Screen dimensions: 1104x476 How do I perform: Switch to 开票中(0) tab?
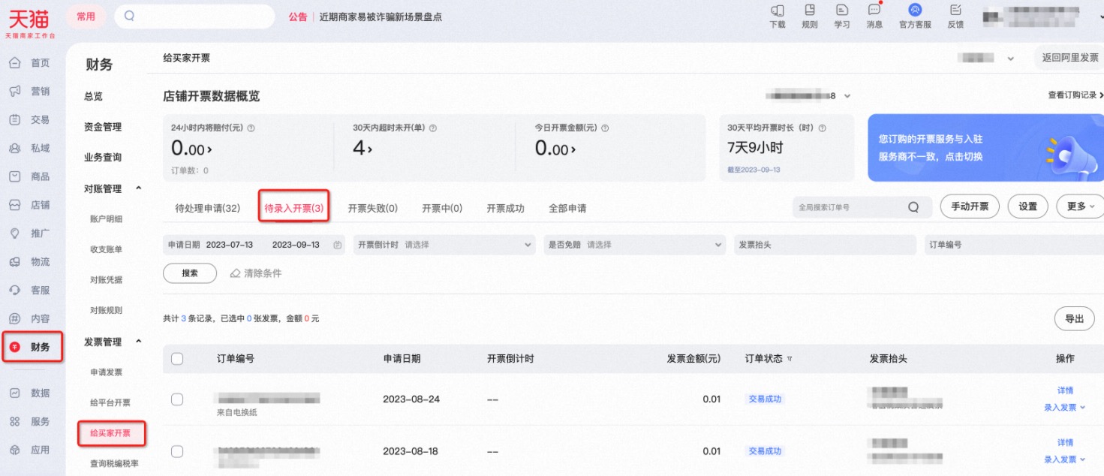(442, 209)
